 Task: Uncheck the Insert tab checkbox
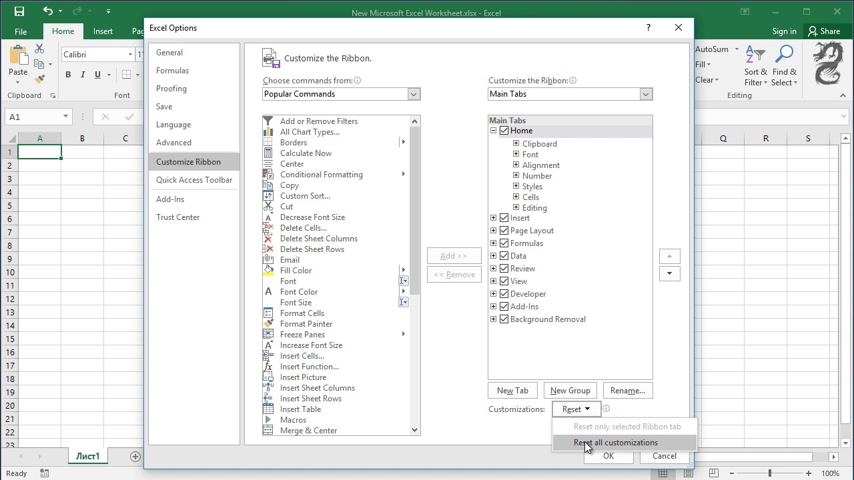click(504, 218)
